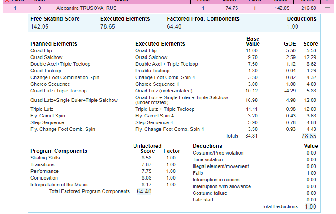Select the Falls deduction row
336x214 pixels.
(x=198, y=173)
